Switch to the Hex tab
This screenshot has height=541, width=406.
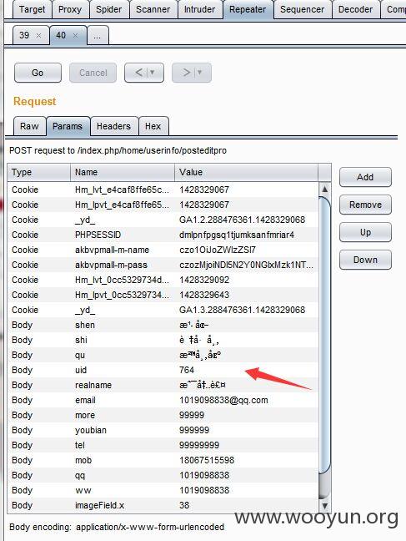click(153, 126)
